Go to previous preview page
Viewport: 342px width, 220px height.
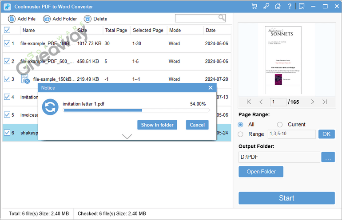click(x=261, y=102)
